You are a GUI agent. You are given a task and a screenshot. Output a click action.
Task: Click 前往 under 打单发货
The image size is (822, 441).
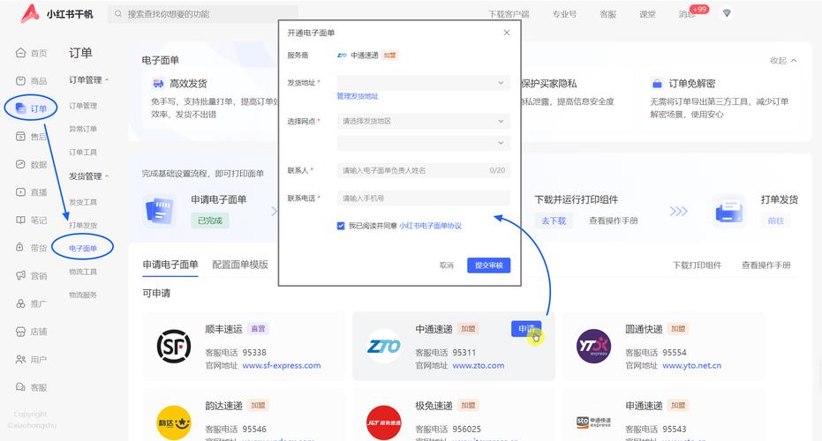[776, 220]
